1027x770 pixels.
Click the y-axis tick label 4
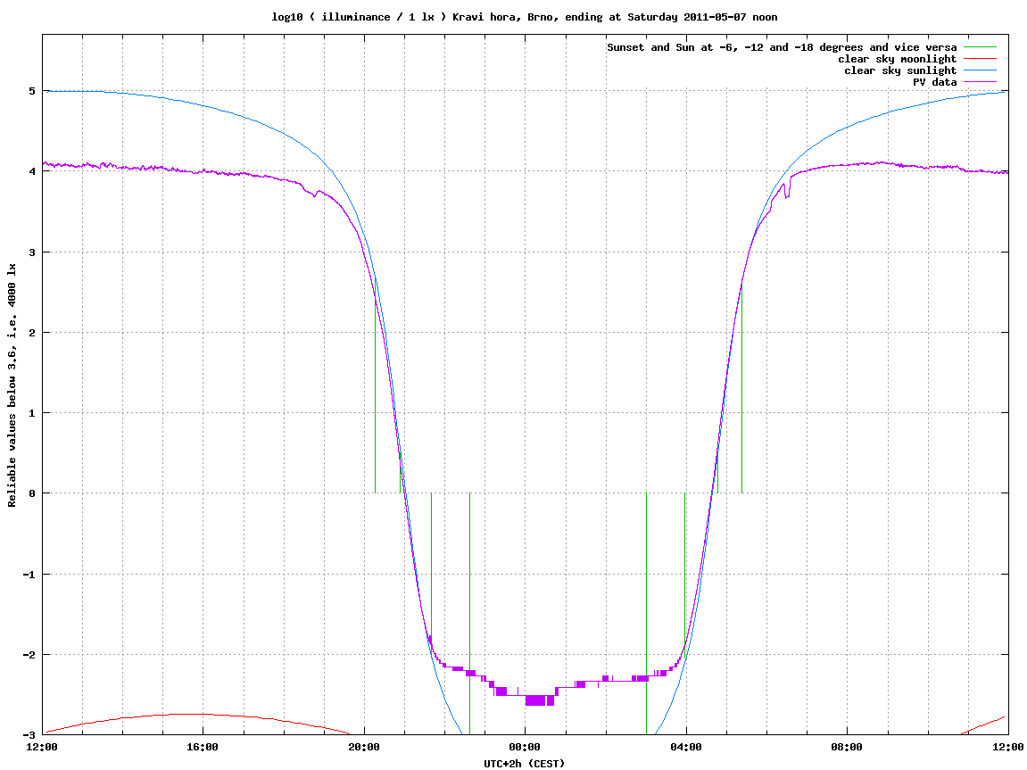tap(32, 171)
